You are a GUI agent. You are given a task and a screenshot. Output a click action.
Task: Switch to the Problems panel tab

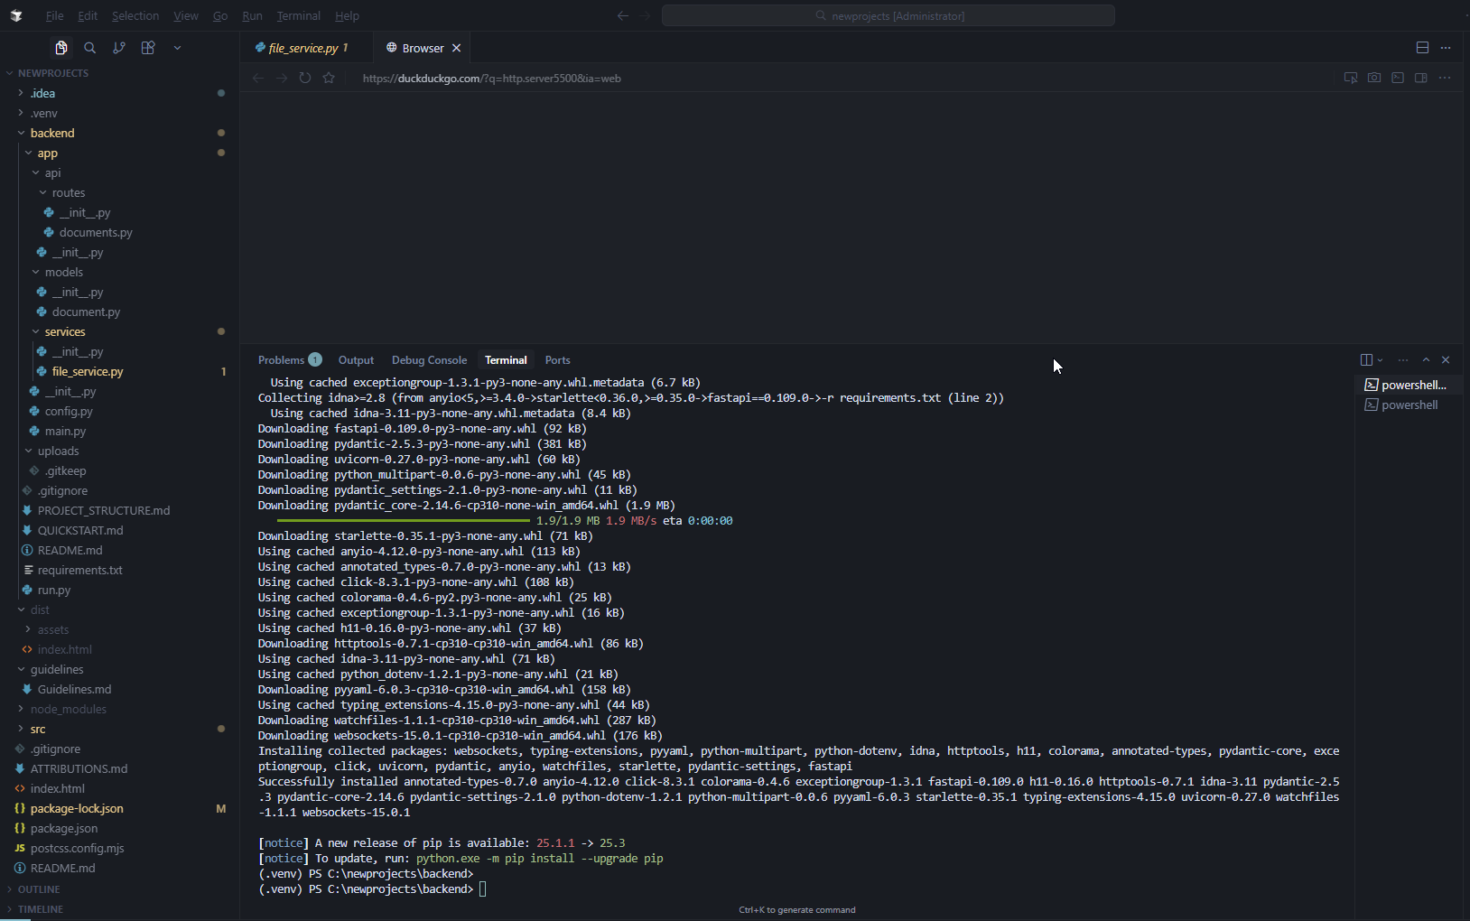289,360
